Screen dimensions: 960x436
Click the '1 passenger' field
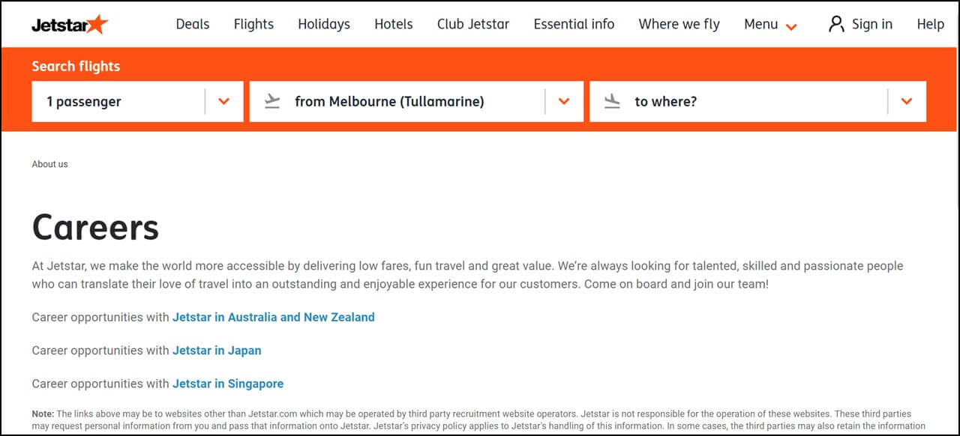click(x=137, y=101)
